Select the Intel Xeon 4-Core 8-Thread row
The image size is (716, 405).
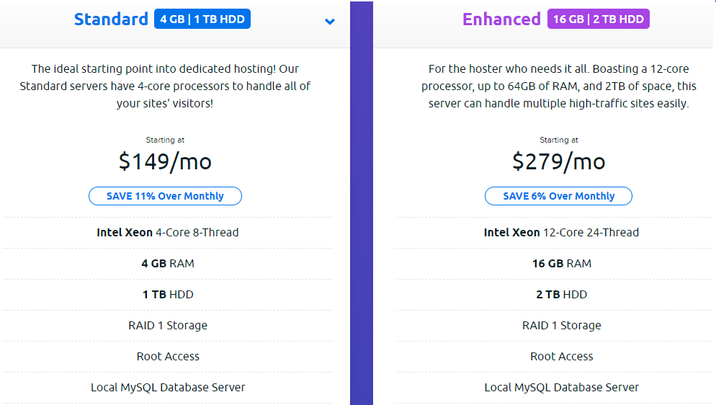tap(168, 233)
